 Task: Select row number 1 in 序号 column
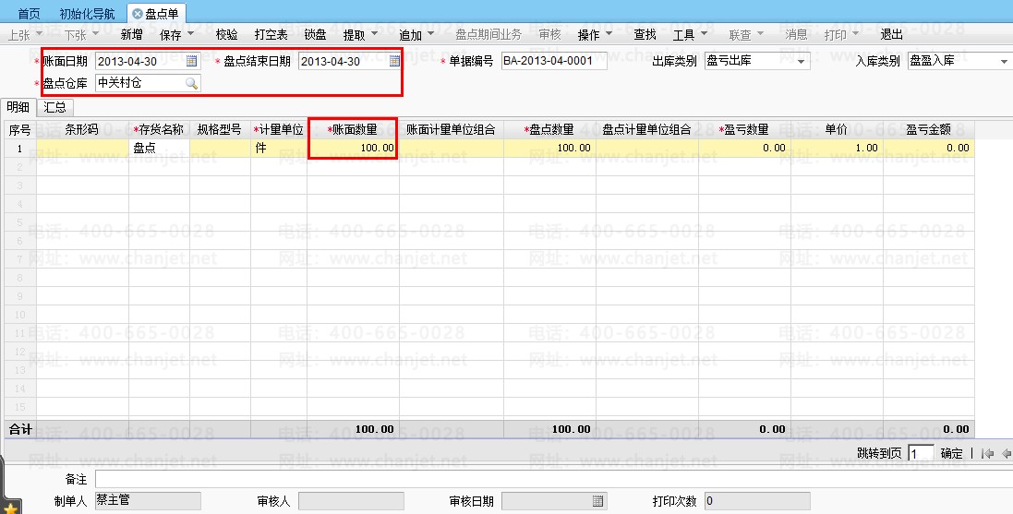tap(20, 149)
